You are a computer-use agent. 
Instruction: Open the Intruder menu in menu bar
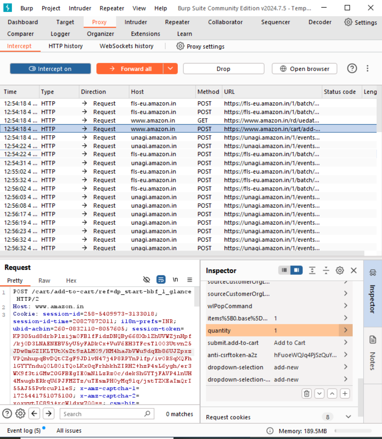pyautogui.click(x=80, y=8)
